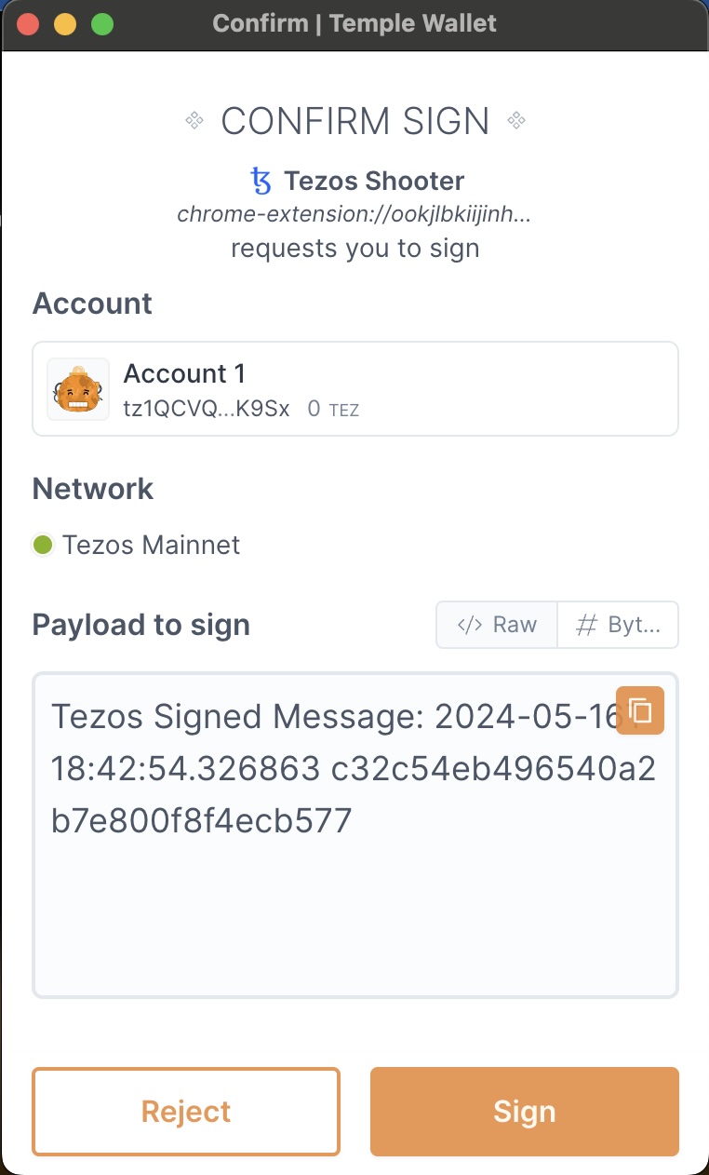
Task: Minimize the window with the yellow button
Action: [65, 24]
